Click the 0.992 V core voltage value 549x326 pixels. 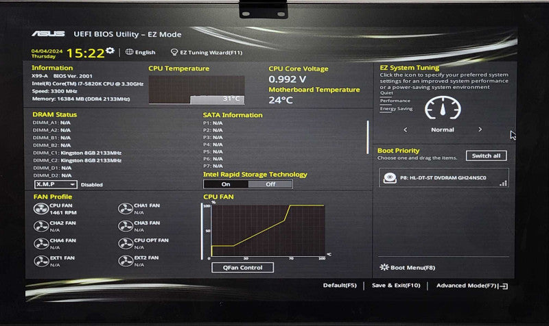tap(287, 79)
